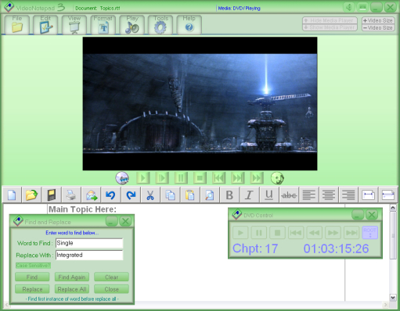Open the Format menu
The width and height of the screenshot is (400, 311).
[103, 24]
